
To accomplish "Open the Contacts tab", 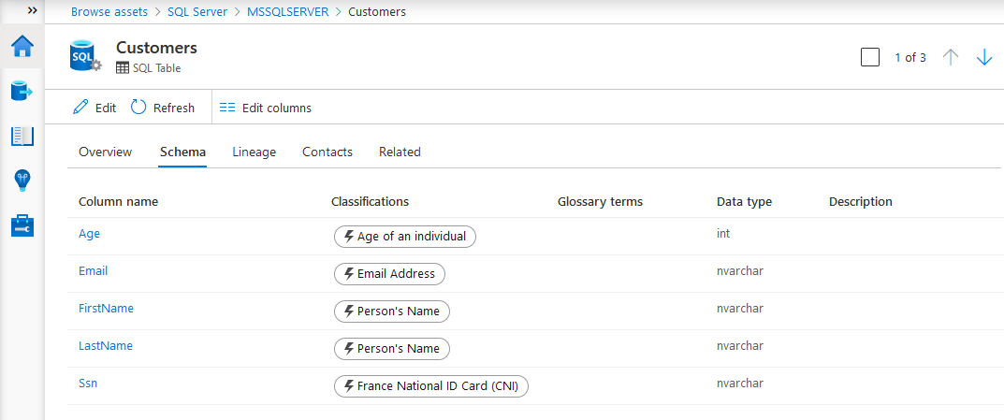I will pyautogui.click(x=327, y=152).
